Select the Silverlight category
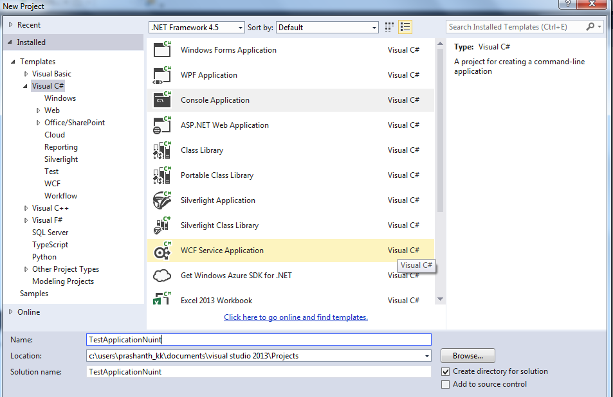 click(x=61, y=159)
